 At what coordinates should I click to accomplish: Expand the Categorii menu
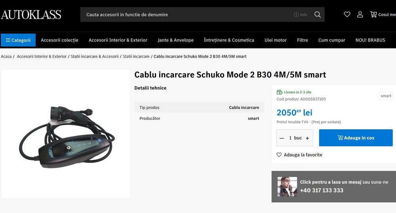(x=18, y=40)
